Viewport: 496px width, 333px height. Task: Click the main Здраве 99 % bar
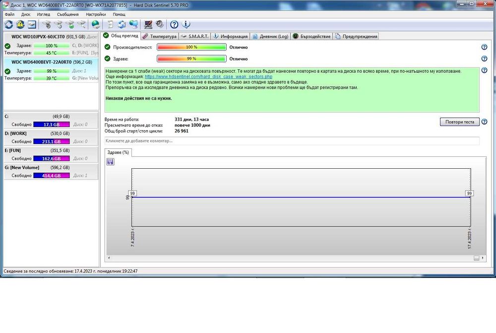coord(191,59)
